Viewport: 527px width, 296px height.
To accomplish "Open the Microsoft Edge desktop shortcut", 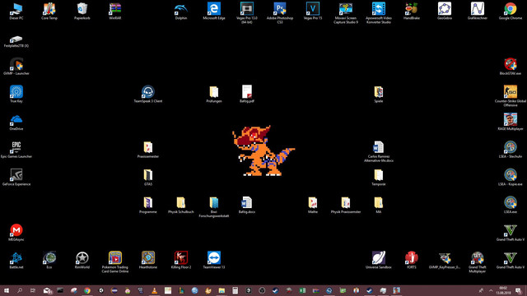I will (214, 11).
